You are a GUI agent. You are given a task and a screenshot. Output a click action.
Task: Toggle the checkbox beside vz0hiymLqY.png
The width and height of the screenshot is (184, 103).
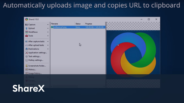(x=52, y=27)
